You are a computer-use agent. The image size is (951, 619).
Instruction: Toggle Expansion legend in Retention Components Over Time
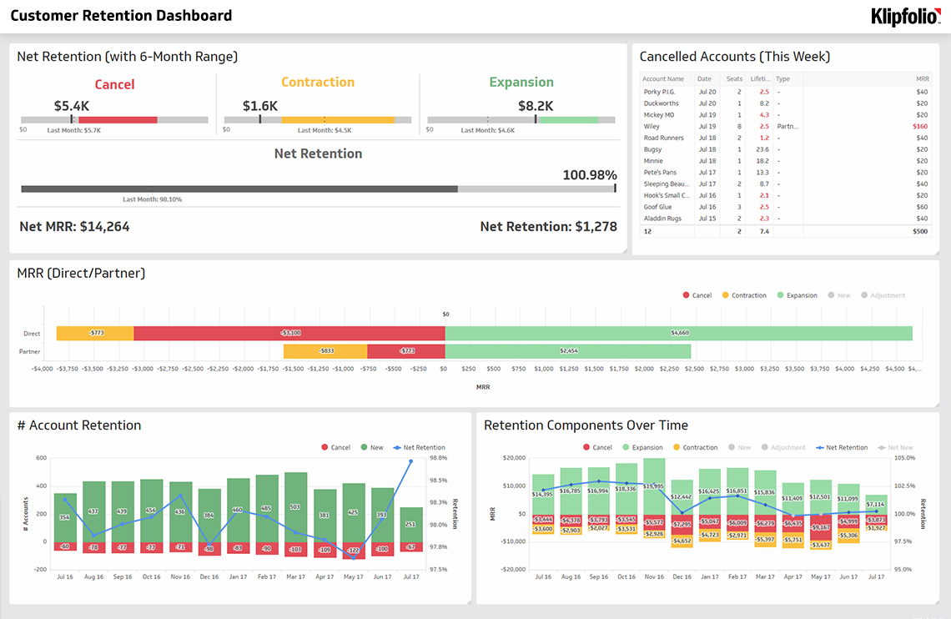pos(642,447)
